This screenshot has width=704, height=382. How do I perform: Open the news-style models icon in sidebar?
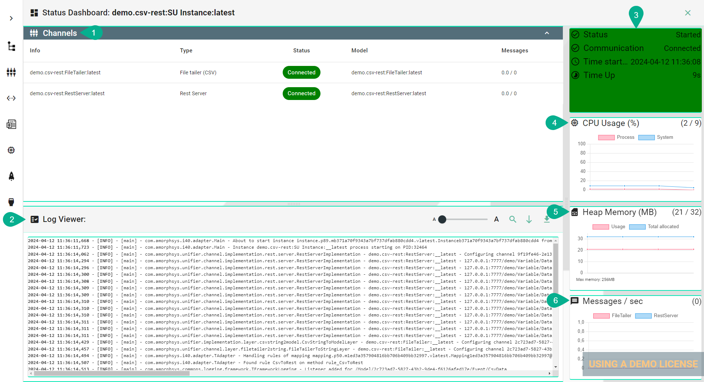11,124
